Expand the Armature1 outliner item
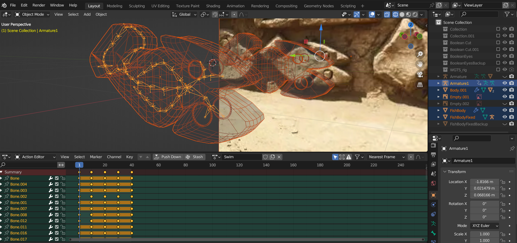The width and height of the screenshot is (517, 243). [438, 83]
